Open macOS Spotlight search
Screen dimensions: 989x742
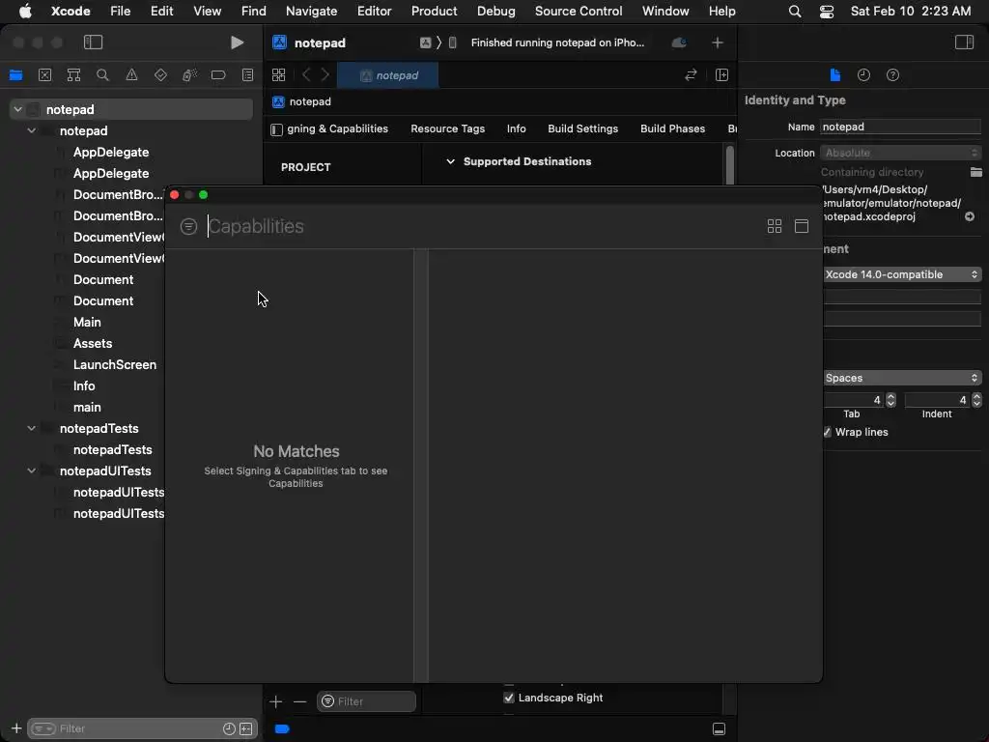795,11
